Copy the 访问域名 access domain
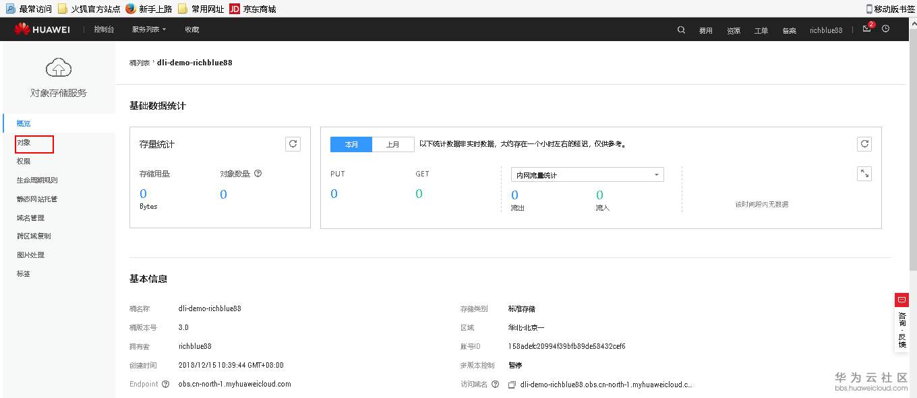 [x=511, y=384]
